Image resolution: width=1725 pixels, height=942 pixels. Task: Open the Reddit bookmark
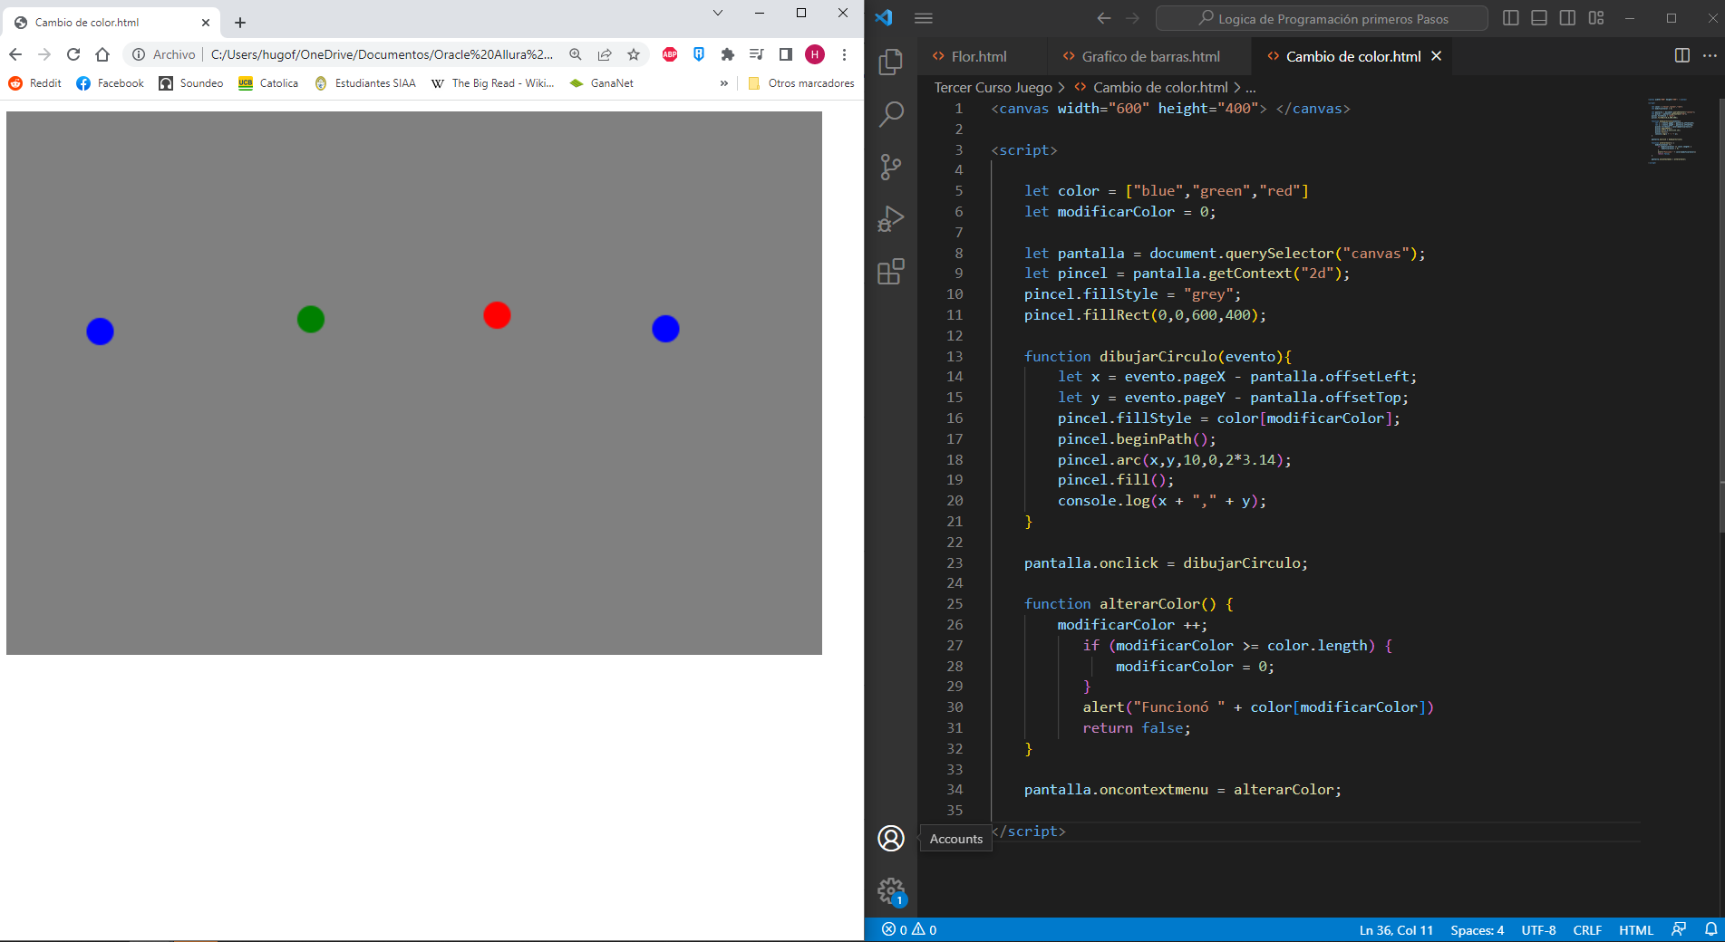(x=34, y=83)
